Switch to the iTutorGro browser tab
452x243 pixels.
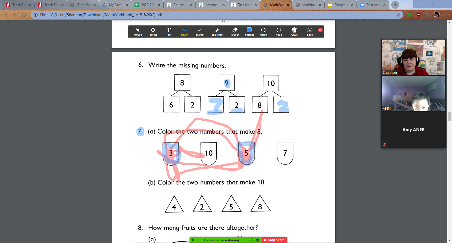point(83,5)
